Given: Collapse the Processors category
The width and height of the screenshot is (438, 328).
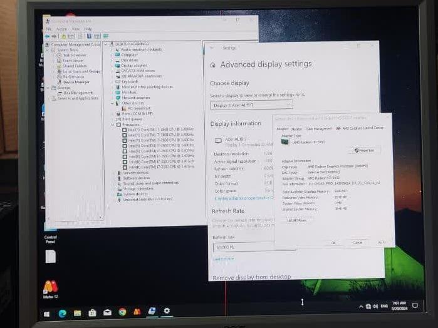Looking at the screenshot, I should tap(113, 125).
